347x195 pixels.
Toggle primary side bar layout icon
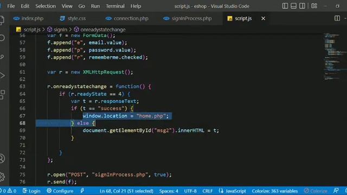point(285,6)
